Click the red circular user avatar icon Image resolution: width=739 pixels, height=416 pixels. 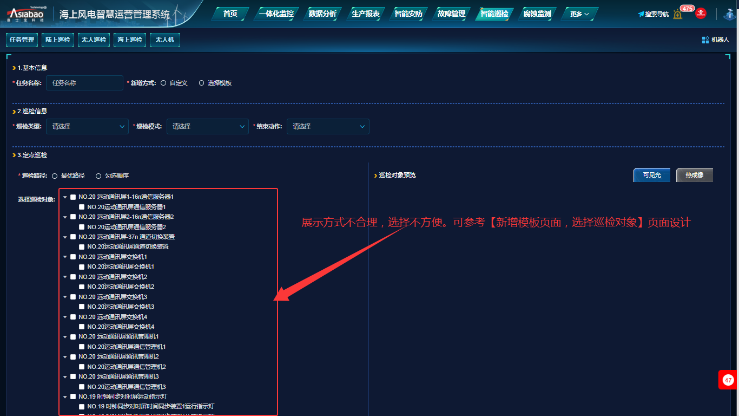(701, 14)
